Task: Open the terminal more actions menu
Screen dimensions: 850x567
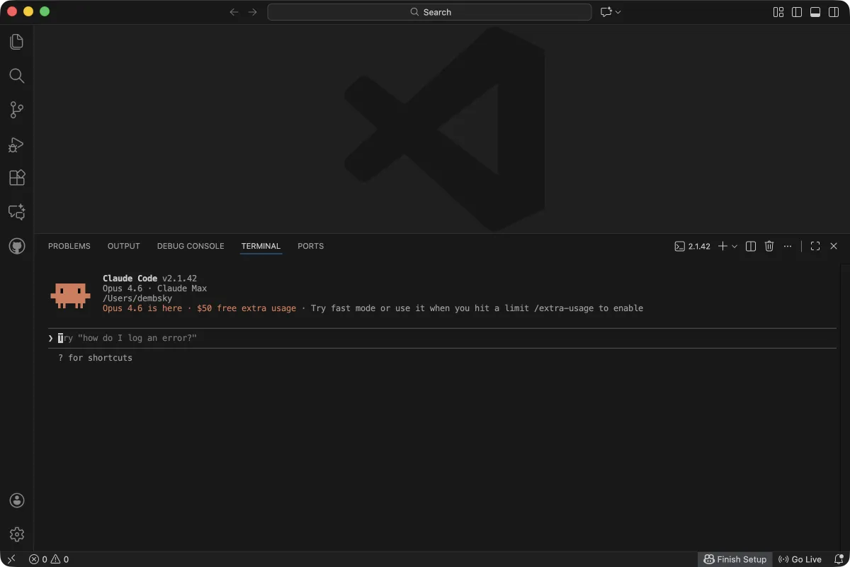Action: tap(788, 246)
